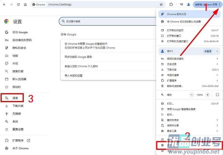This screenshot has width=223, height=155.
Task: Click 导入书签和设置 option
Action: [x=73, y=76]
